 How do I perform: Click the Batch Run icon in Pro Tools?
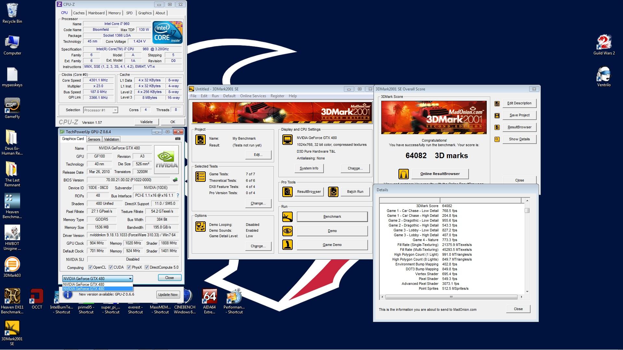333,192
